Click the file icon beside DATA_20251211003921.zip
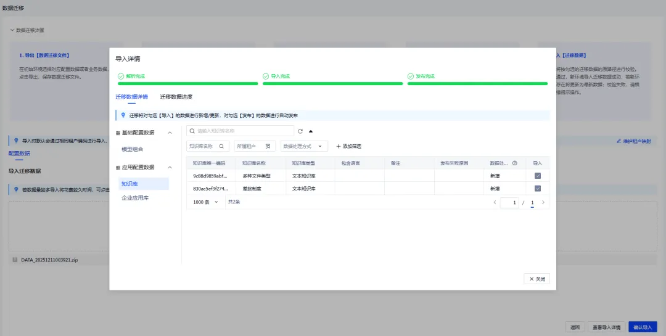Screen dimensions: 666x336 (x=15, y=260)
